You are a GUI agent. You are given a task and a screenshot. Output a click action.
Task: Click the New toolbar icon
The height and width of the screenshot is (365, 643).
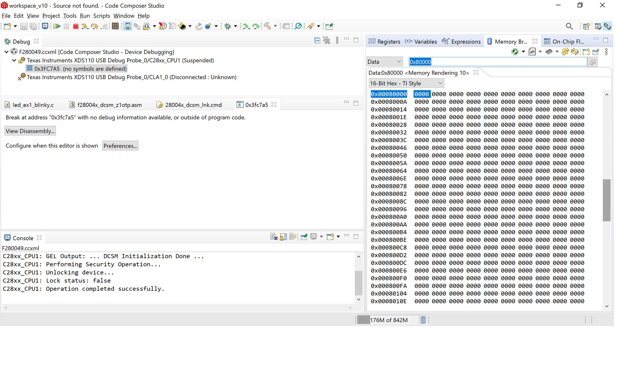[7, 26]
